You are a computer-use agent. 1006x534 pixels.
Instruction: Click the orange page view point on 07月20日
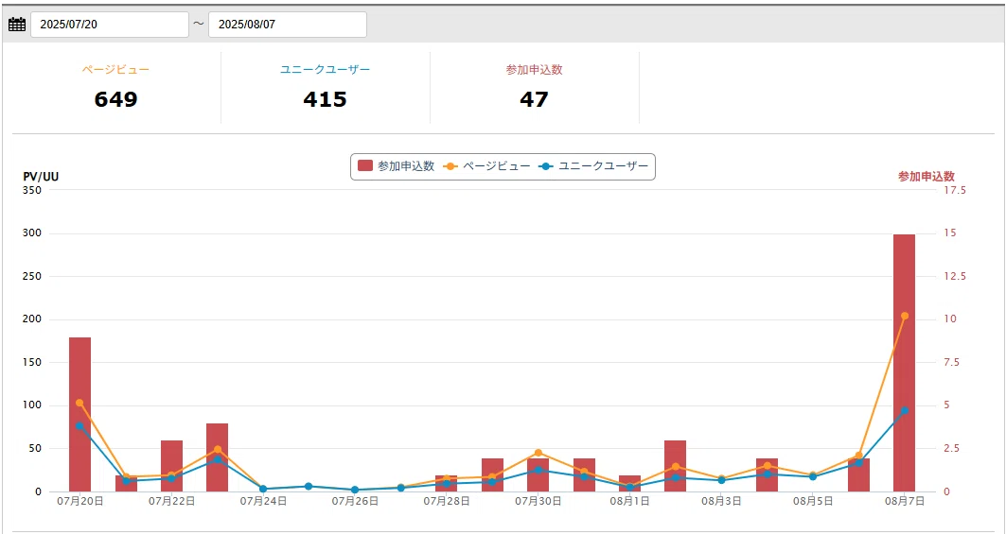(x=79, y=404)
